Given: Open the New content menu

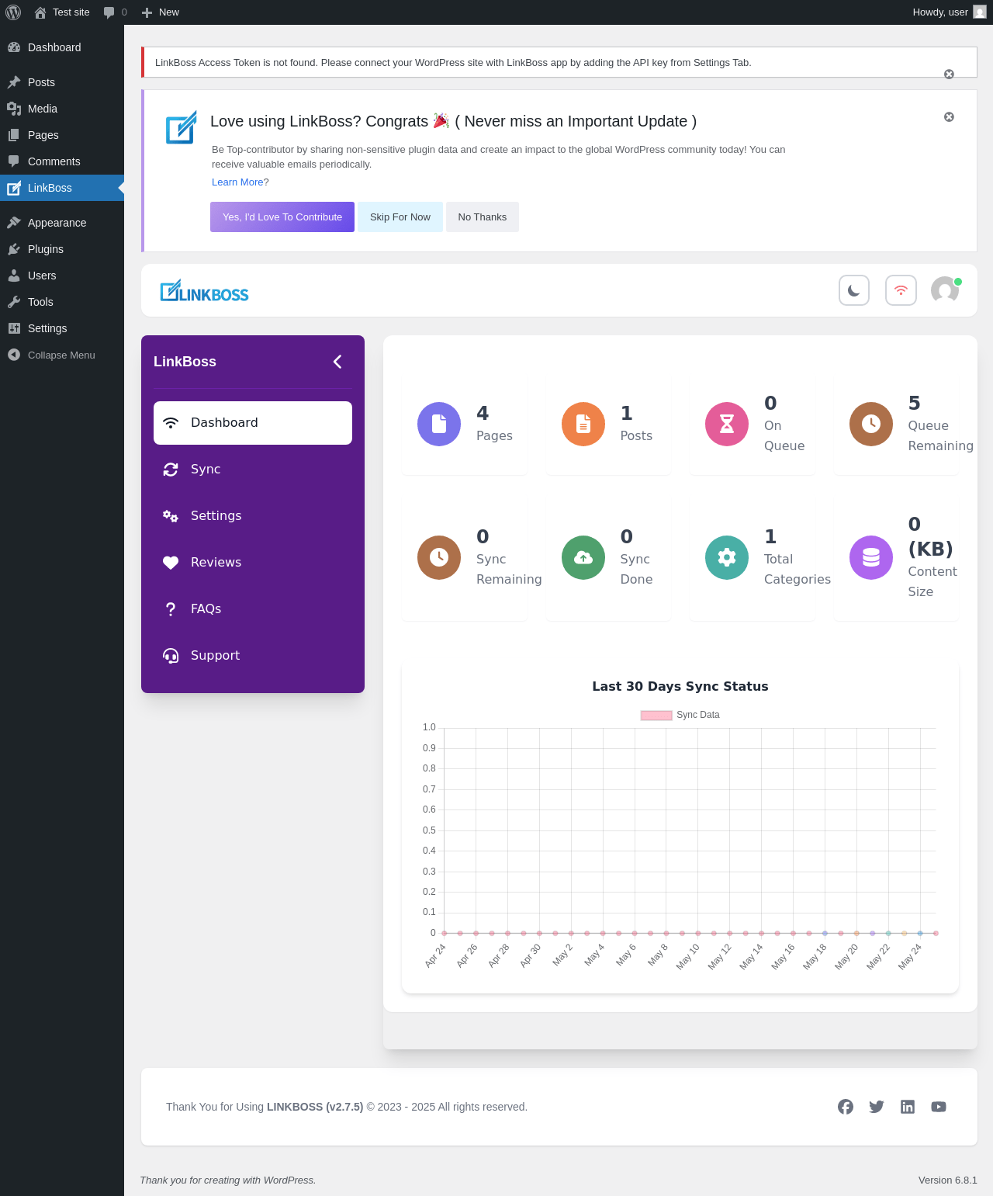Looking at the screenshot, I should (x=161, y=12).
